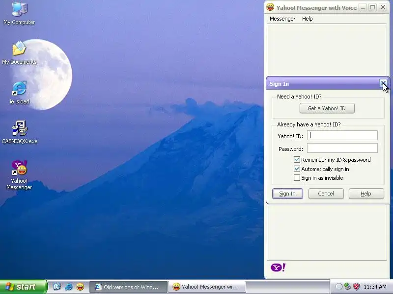Viewport: 393px width, 294px height.
Task: Launch Internet Explorer from quick launch
Action: (x=68, y=287)
